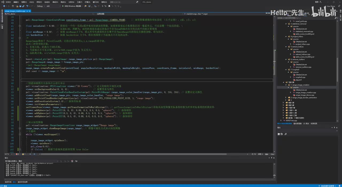342x187 pixels.
Task: Open the 视图(V) menu
Action: [24, 2]
